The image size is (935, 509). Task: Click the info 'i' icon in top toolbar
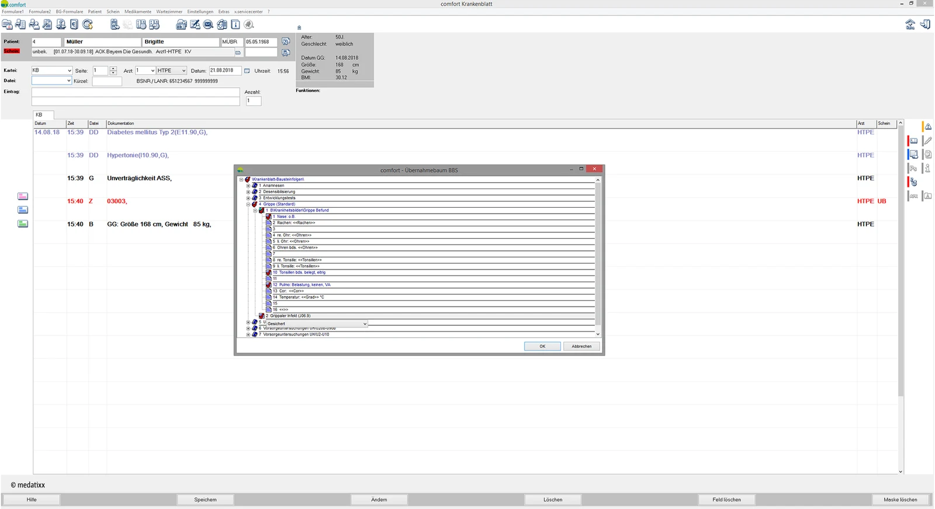click(236, 25)
